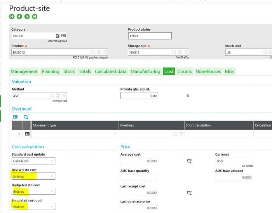Click the Last purchase price field
The width and height of the screenshot is (272, 213).
[139, 208]
